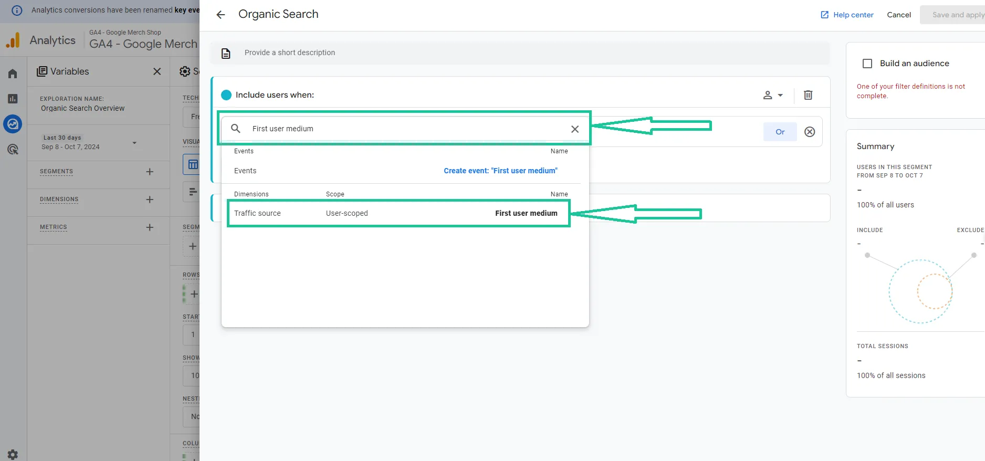Remove the condition with circled X

pos(810,132)
